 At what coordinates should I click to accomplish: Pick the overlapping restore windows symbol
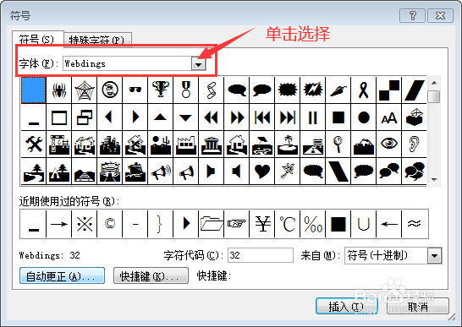coord(85,117)
